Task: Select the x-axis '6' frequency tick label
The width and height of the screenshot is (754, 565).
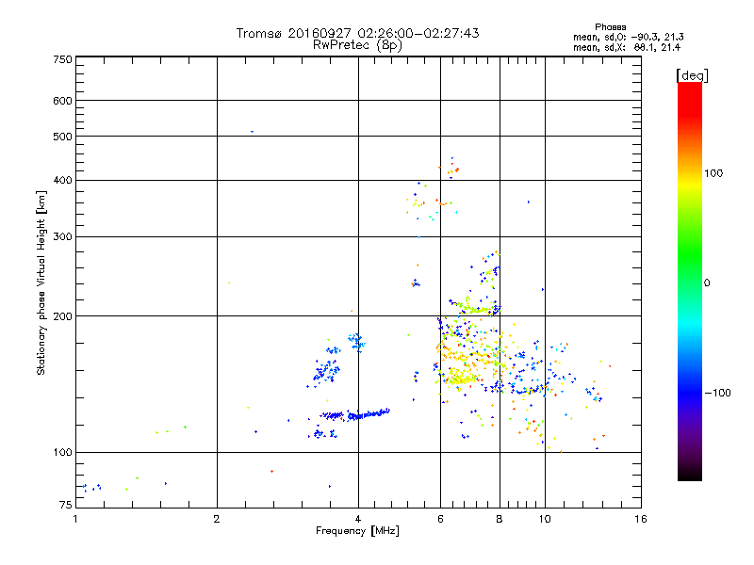Action: (440, 519)
